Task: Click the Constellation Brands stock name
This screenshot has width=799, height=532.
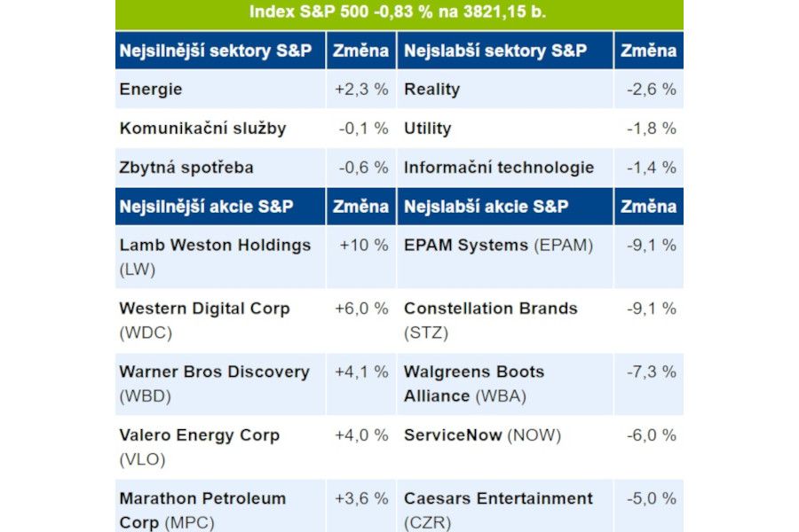Action: click(491, 309)
